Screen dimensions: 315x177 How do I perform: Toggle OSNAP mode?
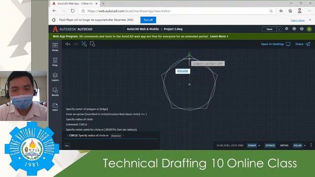252,146
